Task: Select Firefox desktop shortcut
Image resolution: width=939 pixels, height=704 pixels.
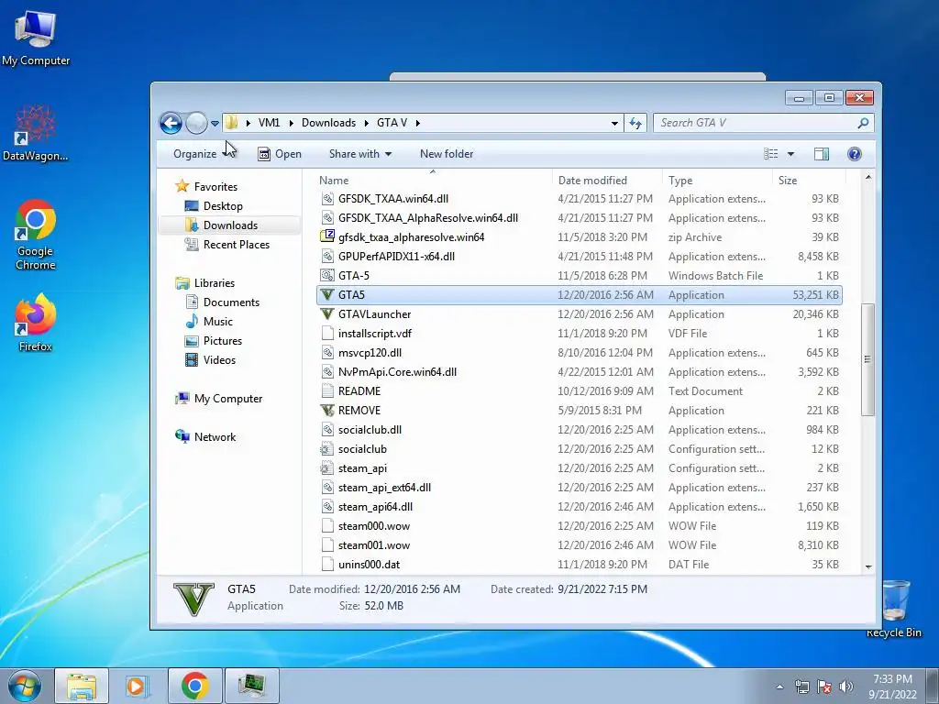Action: click(36, 323)
